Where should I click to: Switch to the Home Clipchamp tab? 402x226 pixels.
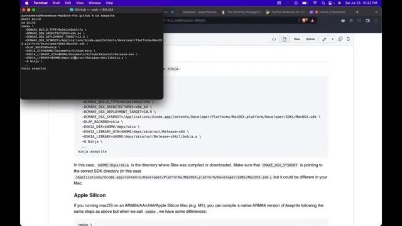coord(328,12)
